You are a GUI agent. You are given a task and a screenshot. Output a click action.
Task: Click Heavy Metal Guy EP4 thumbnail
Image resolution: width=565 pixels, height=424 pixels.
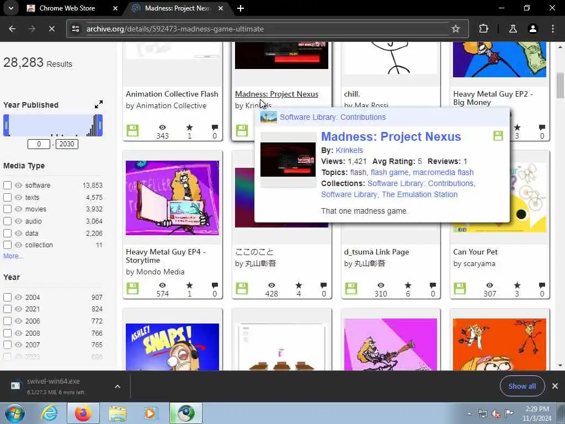(172, 198)
